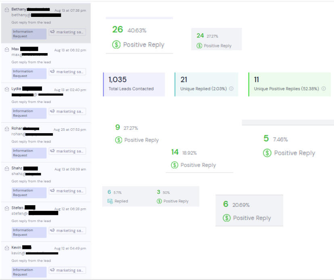
Task: Click the megaphone icon in Max's campaign tag
Action: [x=52, y=72]
